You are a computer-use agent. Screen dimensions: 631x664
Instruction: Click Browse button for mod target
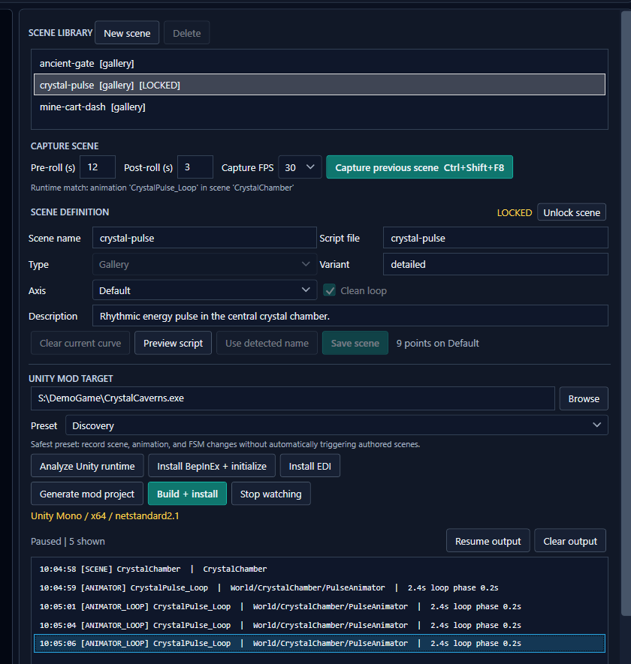tap(584, 398)
